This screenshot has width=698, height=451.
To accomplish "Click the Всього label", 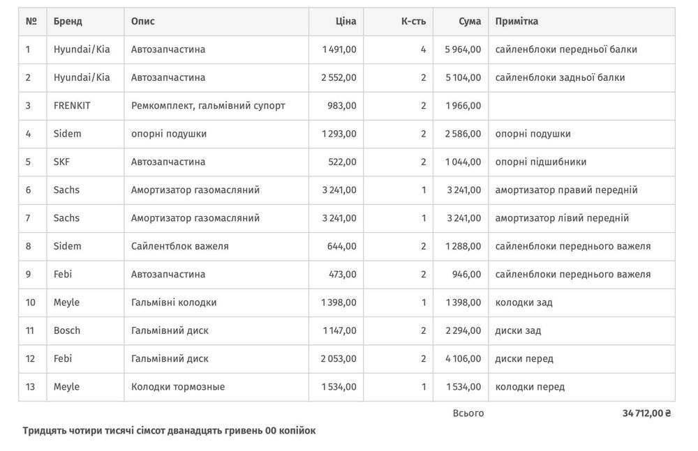I will [468, 413].
